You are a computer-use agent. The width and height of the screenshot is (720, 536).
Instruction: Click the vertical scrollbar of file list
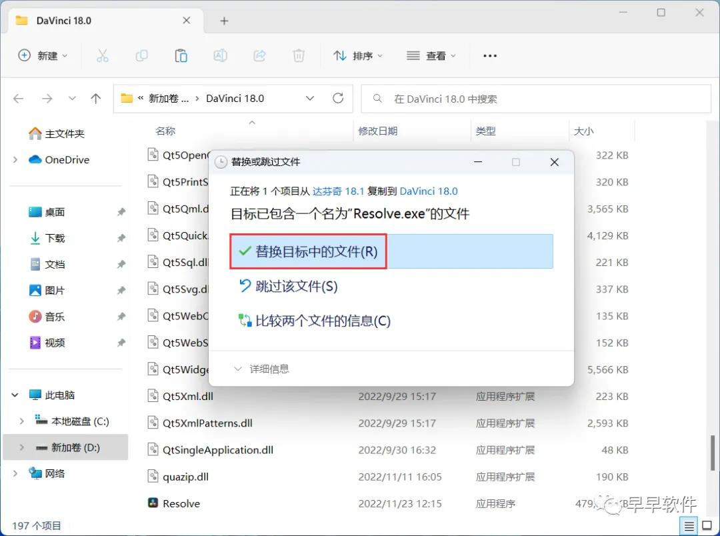click(713, 453)
